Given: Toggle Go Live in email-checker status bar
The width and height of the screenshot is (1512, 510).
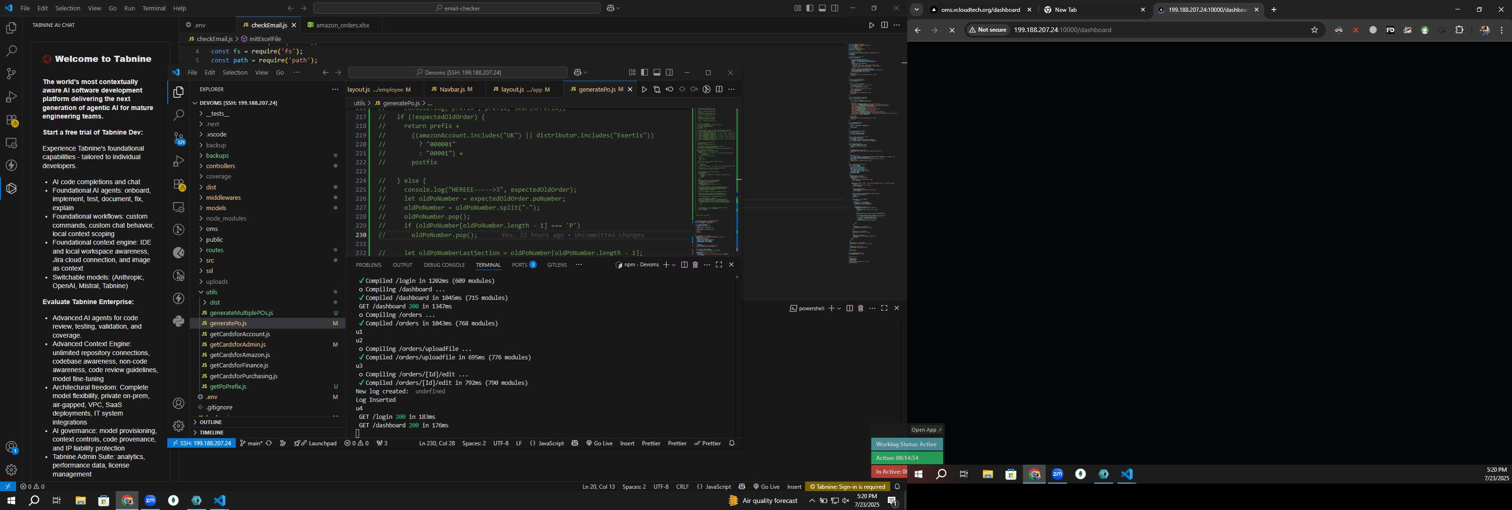Looking at the screenshot, I should pos(766,486).
